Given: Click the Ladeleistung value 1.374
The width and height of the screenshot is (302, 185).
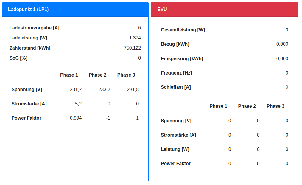Looking at the screenshot, I should pos(135,38).
